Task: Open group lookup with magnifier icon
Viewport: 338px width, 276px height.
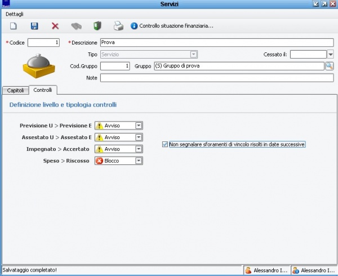Action: coord(330,66)
